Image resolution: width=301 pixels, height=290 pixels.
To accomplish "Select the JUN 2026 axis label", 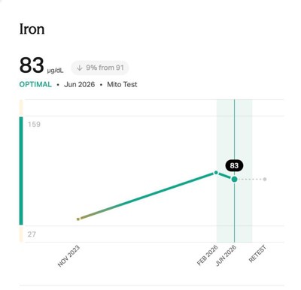I will [226, 255].
